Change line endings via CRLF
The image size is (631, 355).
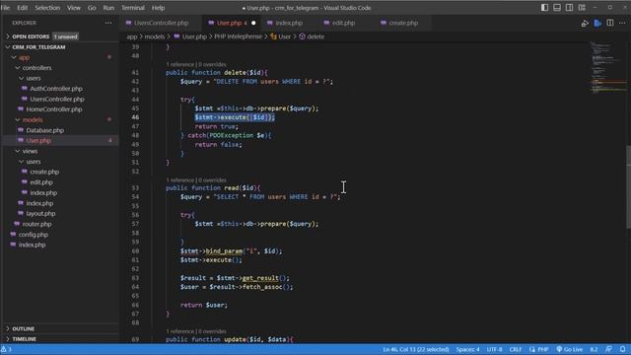516,349
